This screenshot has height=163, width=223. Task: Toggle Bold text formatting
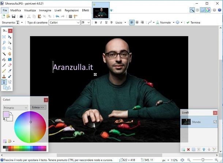click(x=96, y=22)
